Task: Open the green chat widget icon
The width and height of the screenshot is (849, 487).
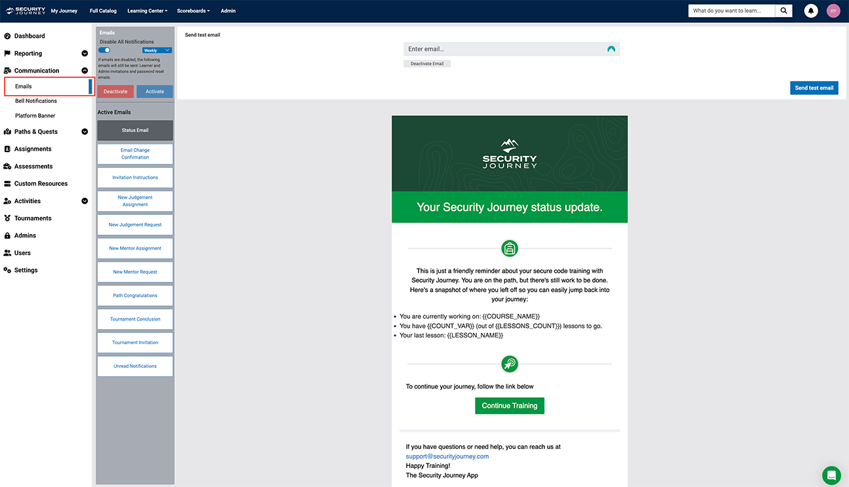Action: click(831, 475)
